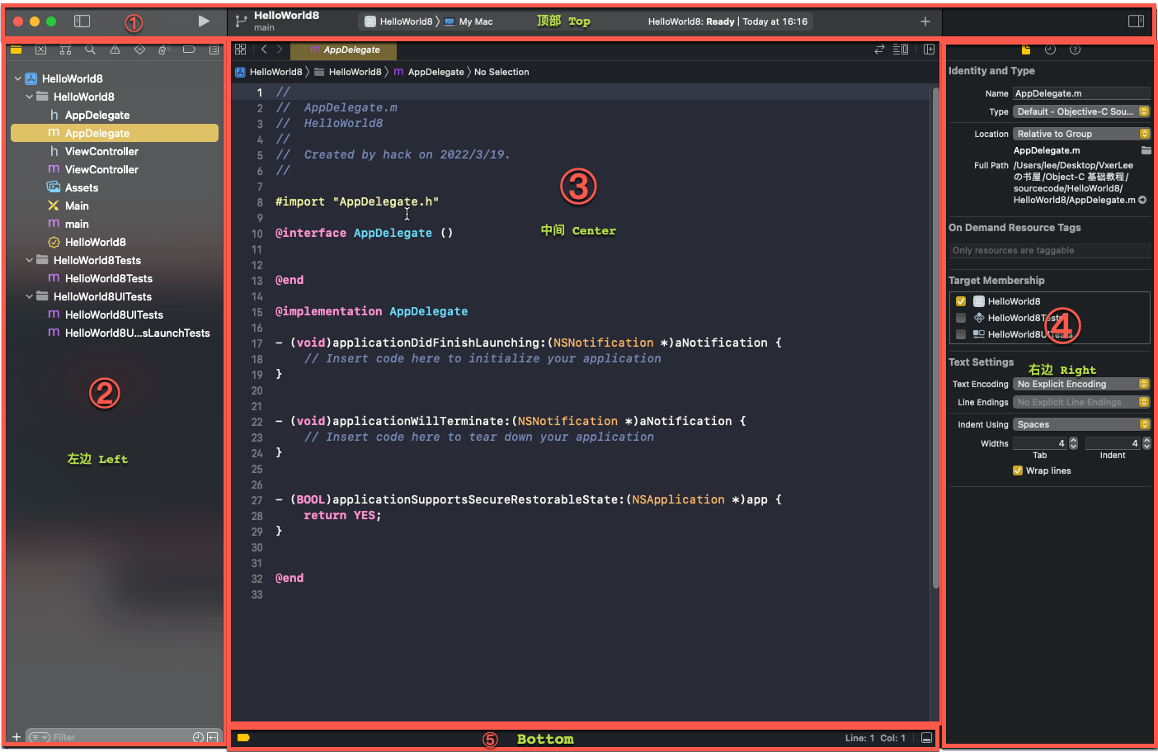Open the Line Endings dropdown
Image resolution: width=1158 pixels, height=752 pixels.
(1081, 402)
